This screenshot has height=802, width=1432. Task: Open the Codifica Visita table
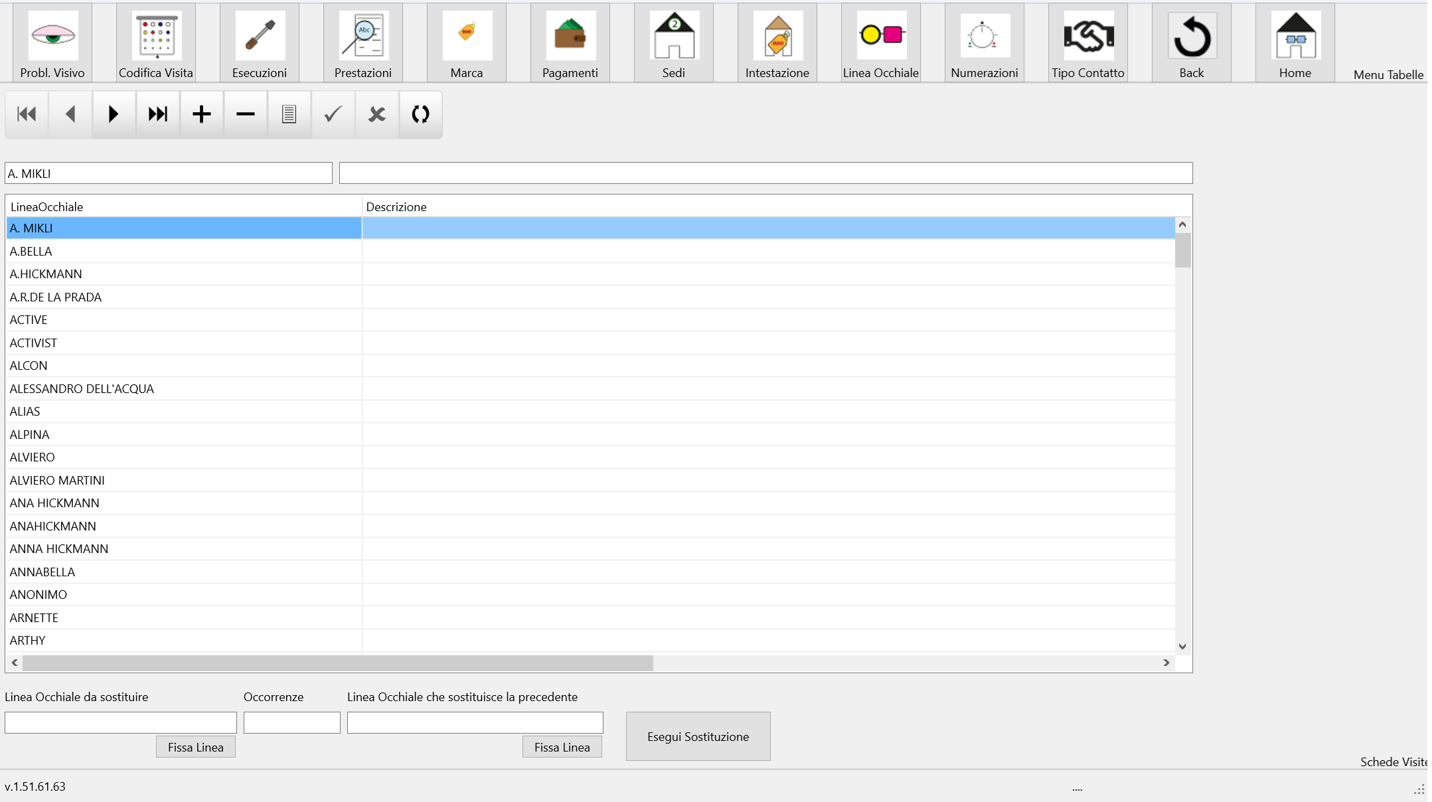pos(156,42)
